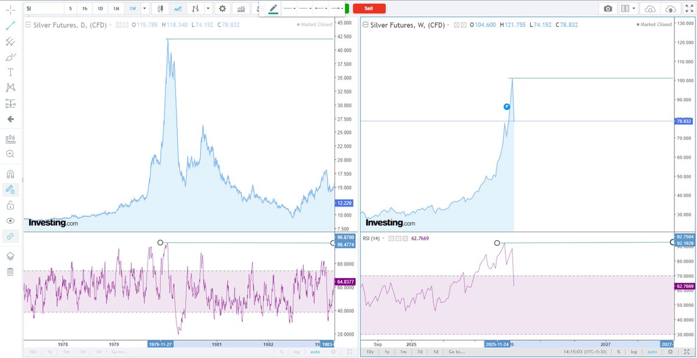Click the back arrow in left sidebar

point(10,119)
